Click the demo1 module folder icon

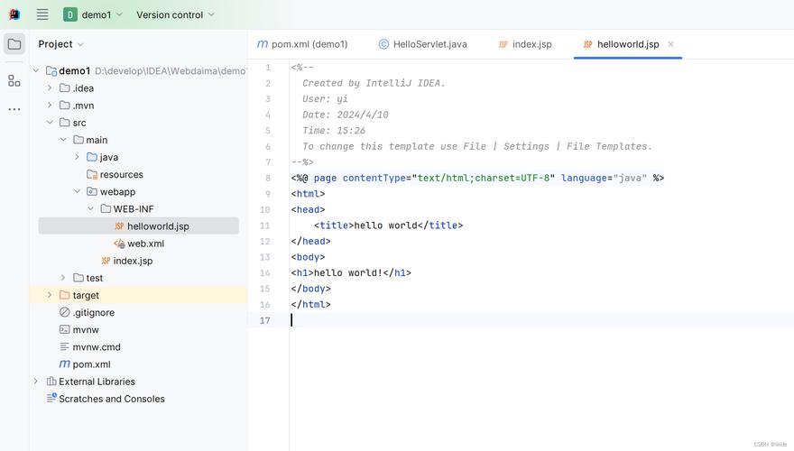[51, 71]
